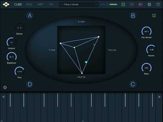Select sound source B
This screenshot has width=163, height=122.
tap(133, 16)
